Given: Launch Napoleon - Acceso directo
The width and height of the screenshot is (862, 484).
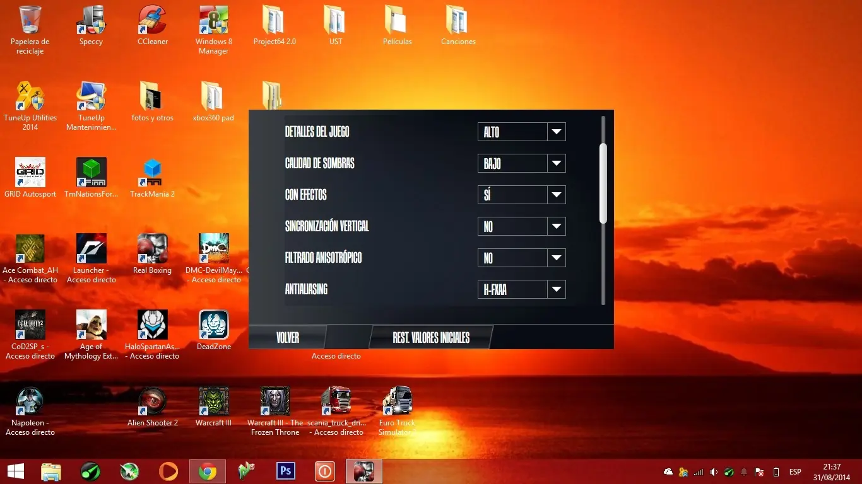Looking at the screenshot, I should tap(30, 411).
